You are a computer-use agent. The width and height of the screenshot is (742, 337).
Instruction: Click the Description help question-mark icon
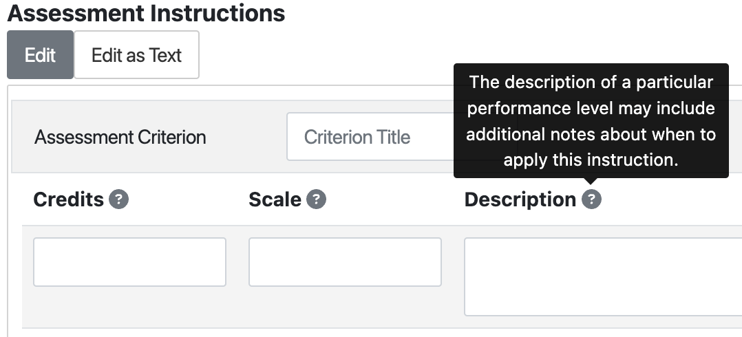tap(591, 200)
